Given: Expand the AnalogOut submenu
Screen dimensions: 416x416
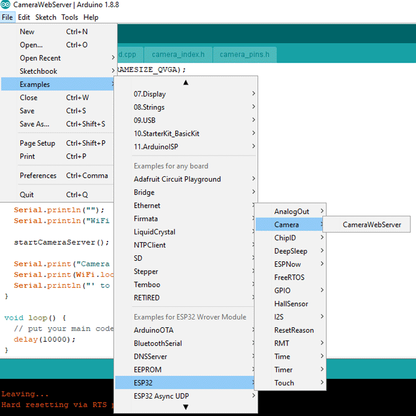Looking at the screenshot, I should 290,212.
